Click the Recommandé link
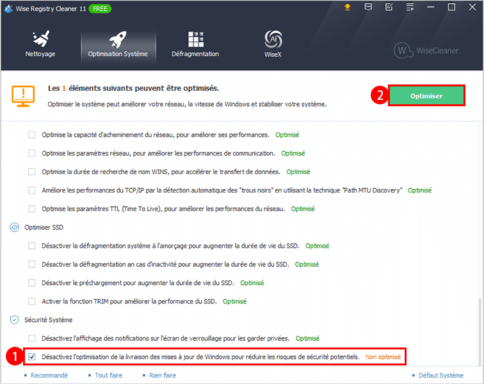Screen dimensions: 484x384 click(x=49, y=375)
